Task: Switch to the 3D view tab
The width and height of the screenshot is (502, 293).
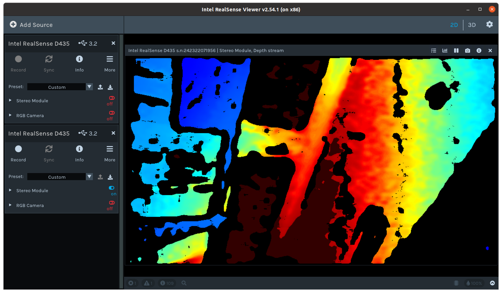Action: pos(472,25)
